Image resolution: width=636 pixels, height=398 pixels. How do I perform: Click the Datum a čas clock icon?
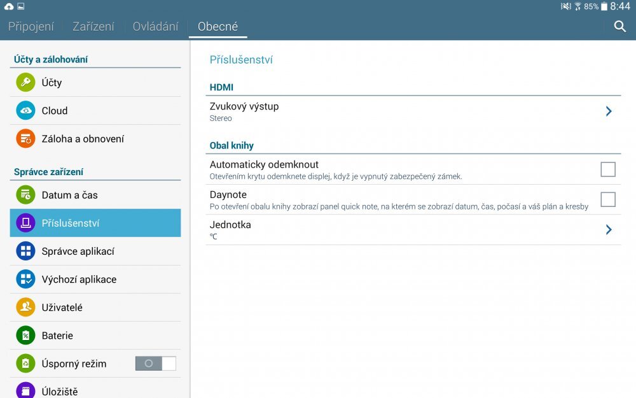[25, 194]
